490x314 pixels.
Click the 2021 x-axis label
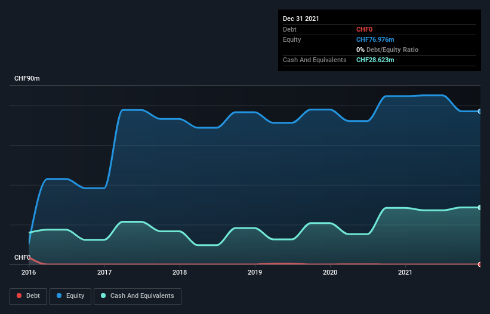tap(405, 272)
